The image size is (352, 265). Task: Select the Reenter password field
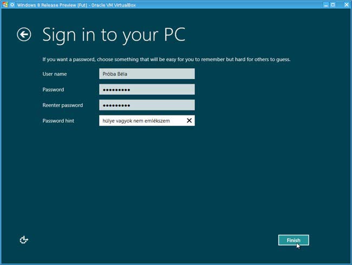point(147,105)
